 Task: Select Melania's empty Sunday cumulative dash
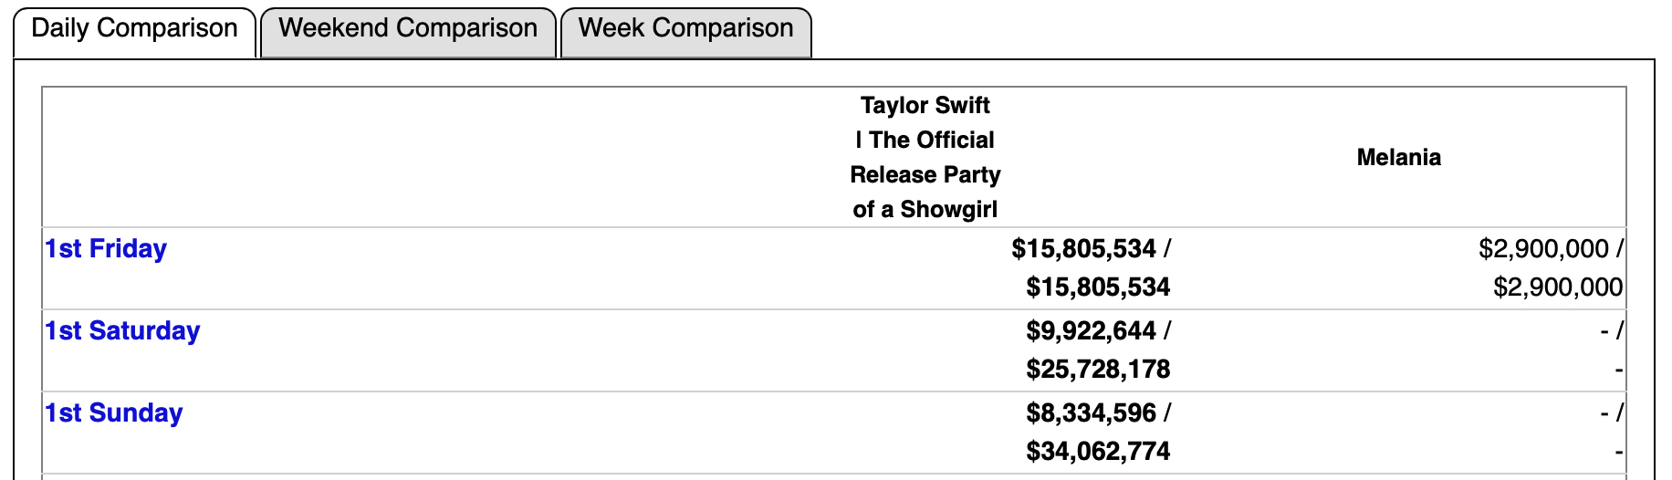click(1618, 453)
